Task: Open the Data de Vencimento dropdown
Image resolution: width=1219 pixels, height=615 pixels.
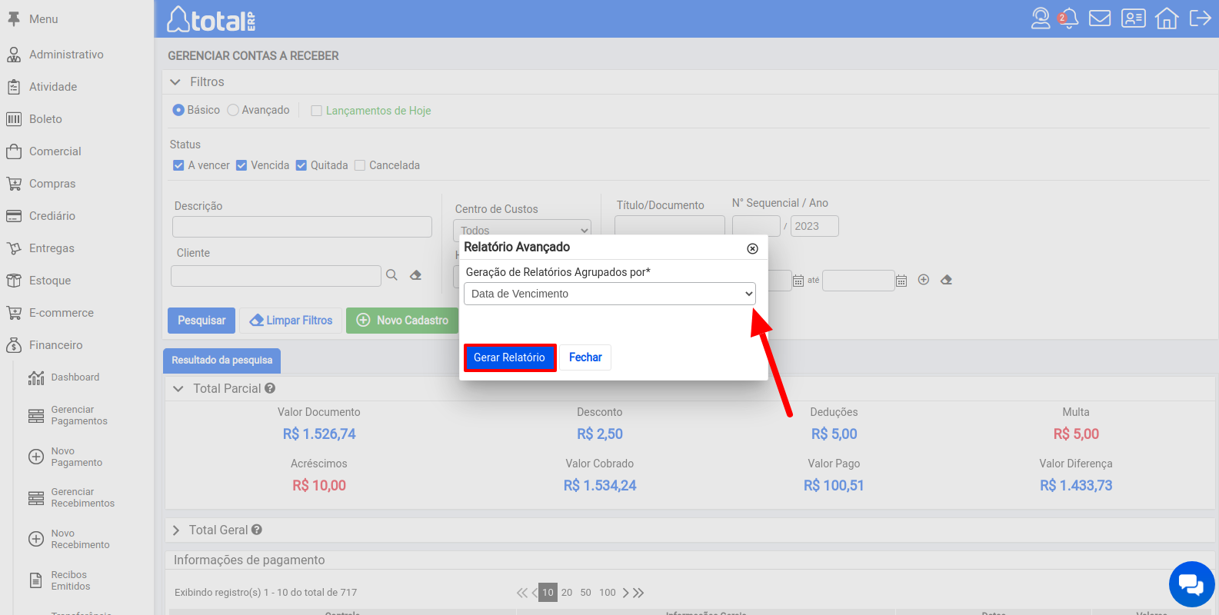Action: [x=609, y=294]
